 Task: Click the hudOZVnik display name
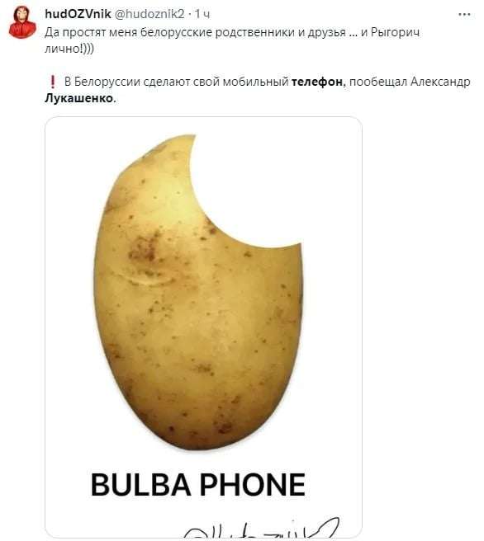[x=78, y=14]
